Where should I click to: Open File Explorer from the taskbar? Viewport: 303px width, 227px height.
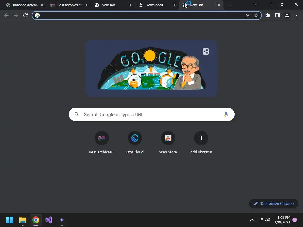point(22,220)
